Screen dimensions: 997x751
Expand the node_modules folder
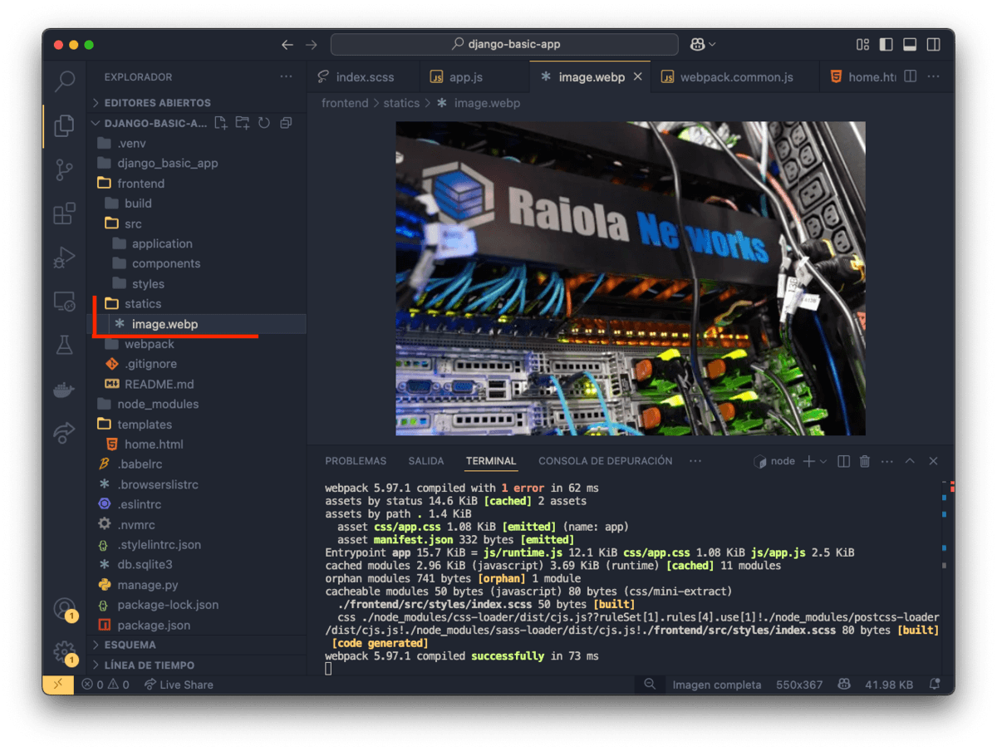(x=197, y=404)
